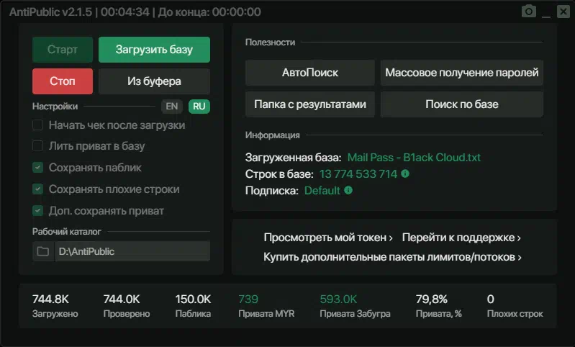
Task: Uncheck "Доп. сохранять приват" option
Action: 37,210
